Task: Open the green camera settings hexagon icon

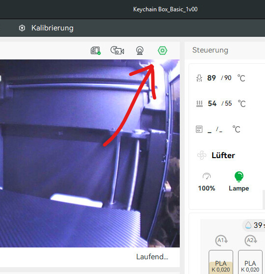Action: pos(162,51)
